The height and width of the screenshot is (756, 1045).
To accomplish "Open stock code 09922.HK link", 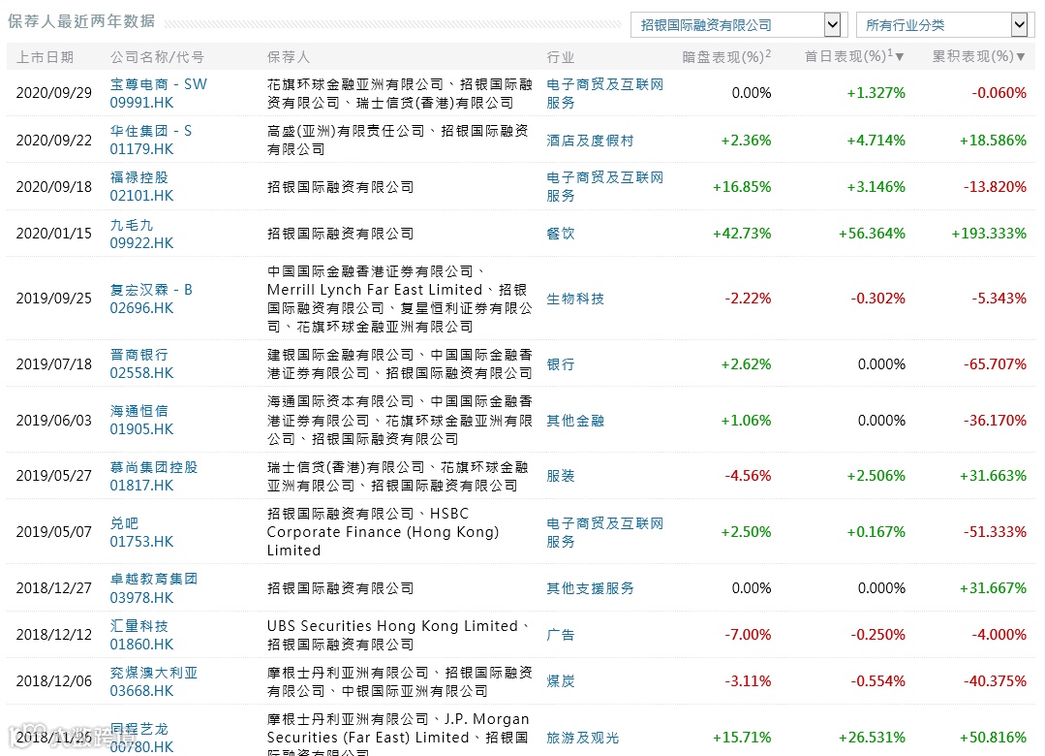I will (x=141, y=243).
